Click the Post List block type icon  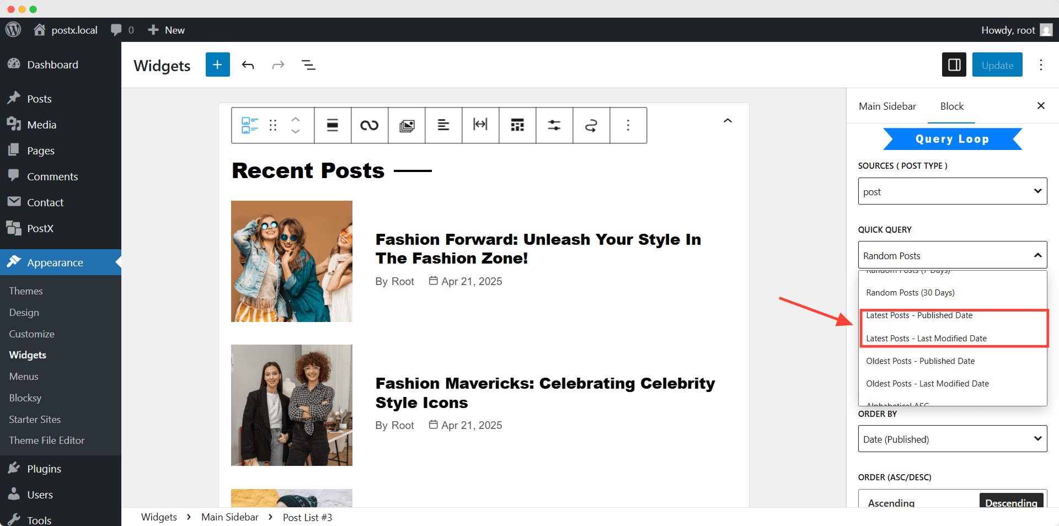(x=250, y=125)
